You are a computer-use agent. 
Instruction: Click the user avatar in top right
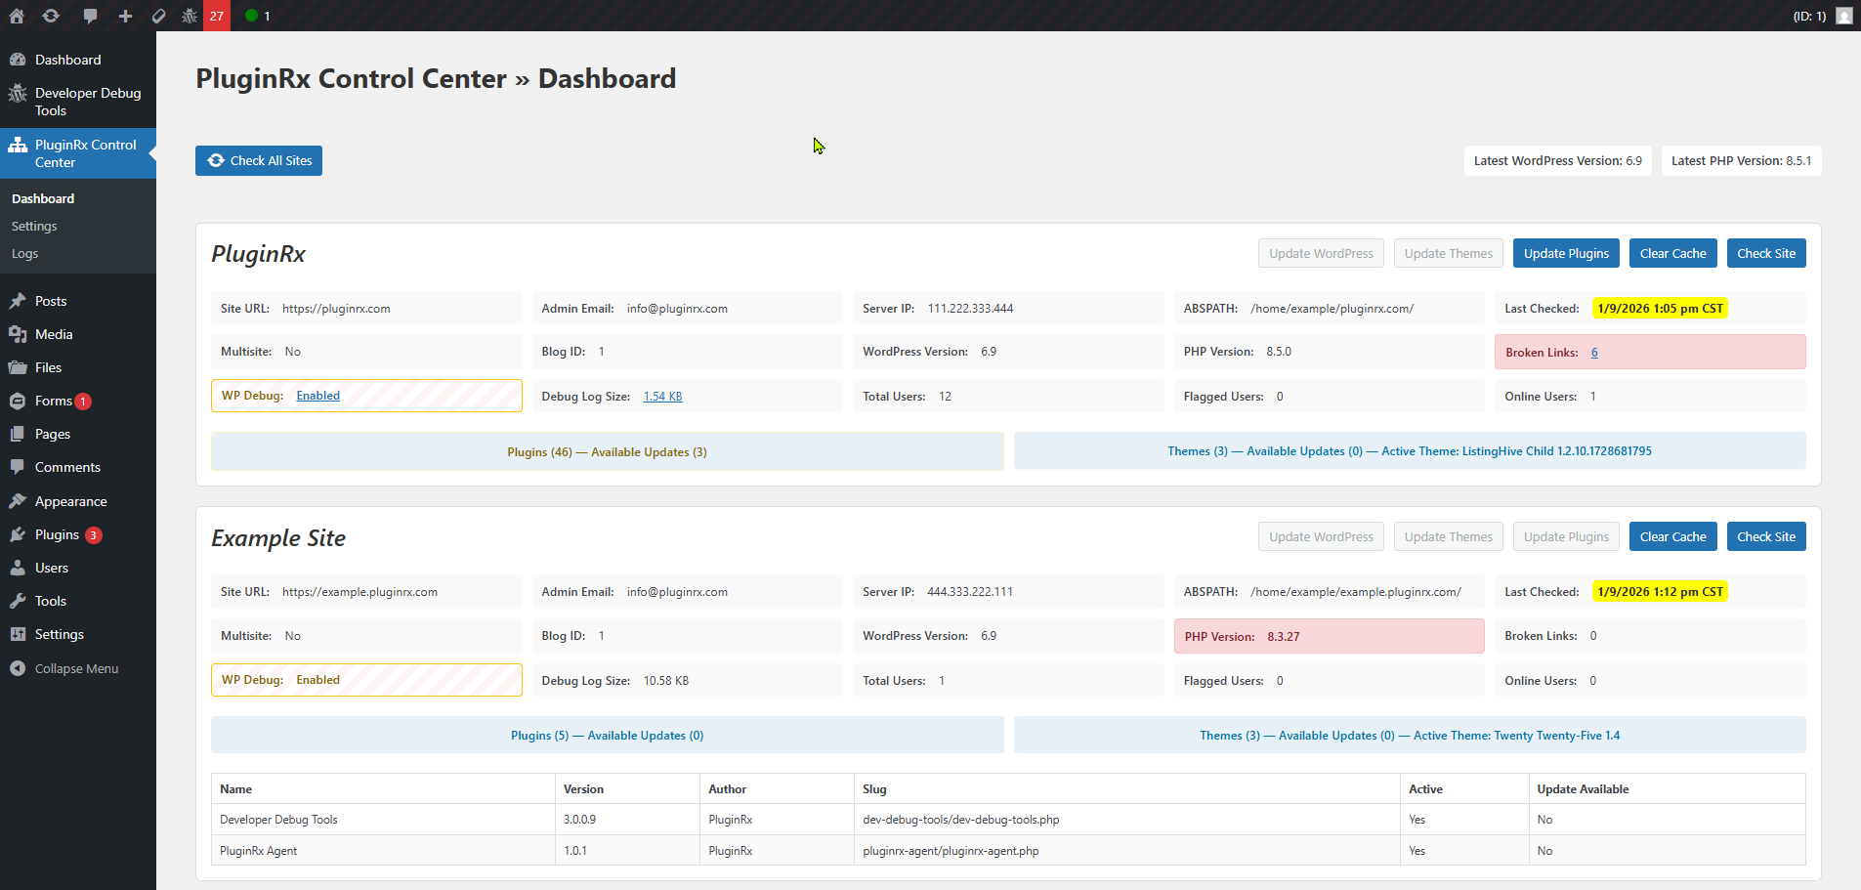[1843, 16]
